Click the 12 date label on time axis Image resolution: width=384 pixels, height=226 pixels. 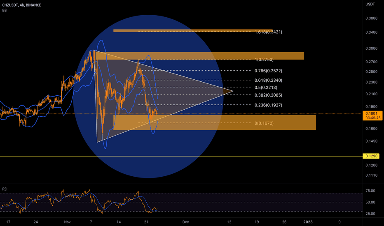229,222
